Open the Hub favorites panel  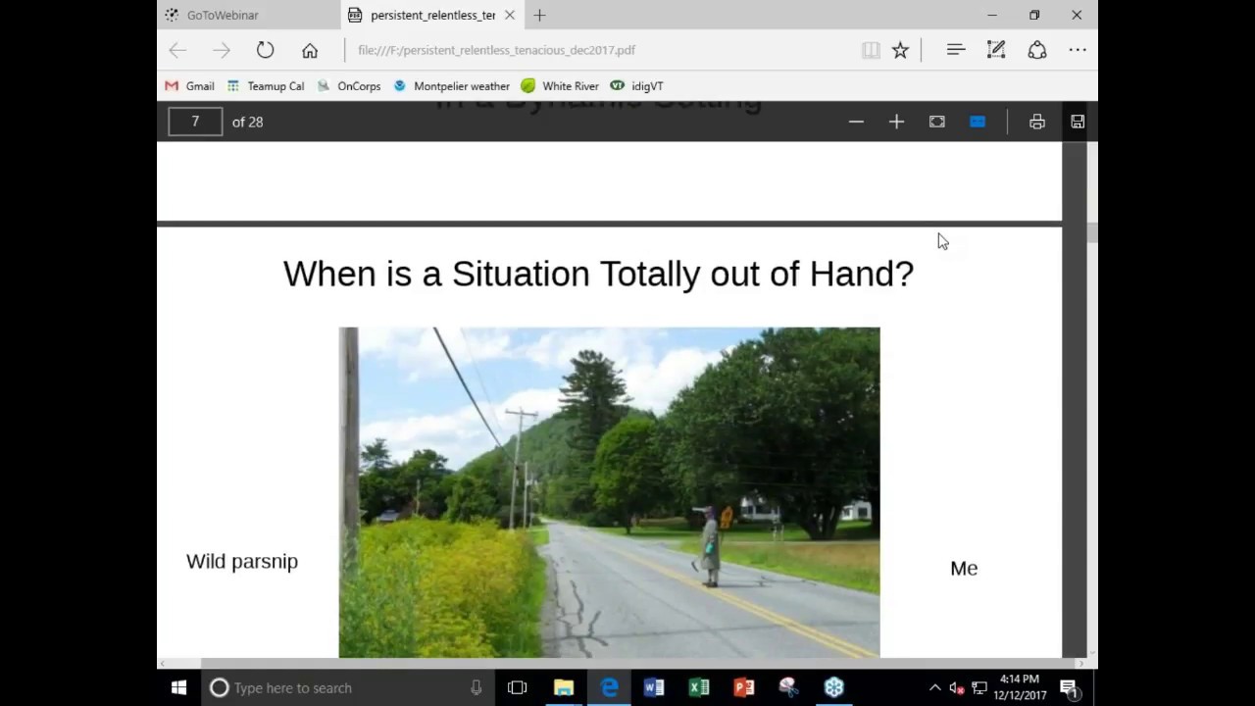coord(956,50)
